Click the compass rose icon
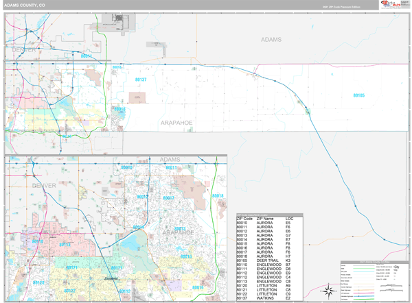Image resolution: width=412 pixels, height=303 pixels. [330, 292]
